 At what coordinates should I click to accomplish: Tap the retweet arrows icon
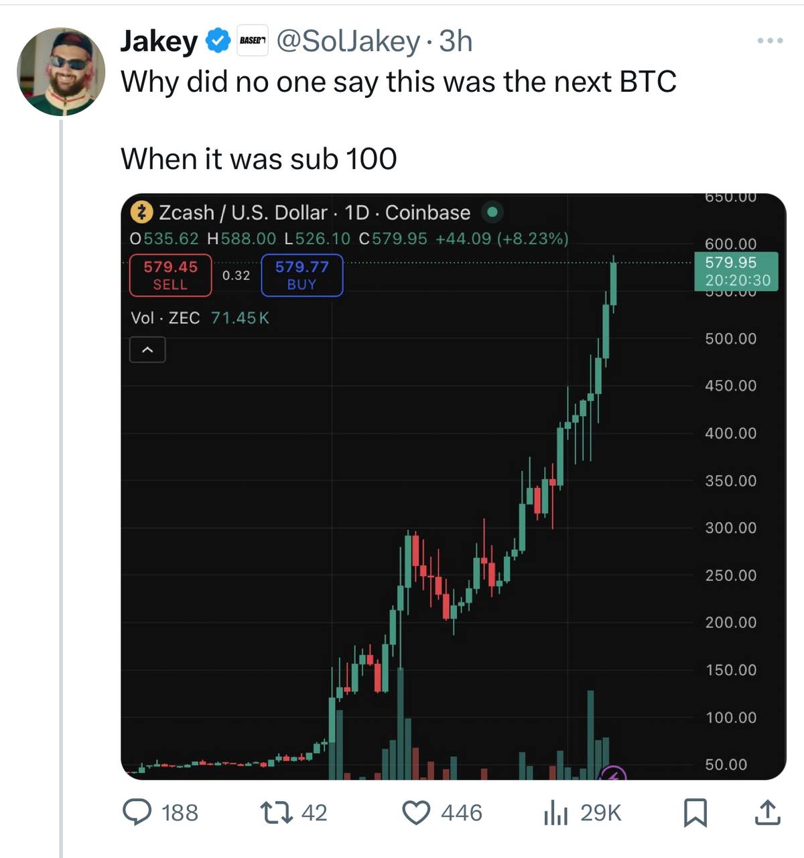click(x=275, y=812)
